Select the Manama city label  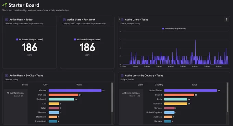coord(42,112)
